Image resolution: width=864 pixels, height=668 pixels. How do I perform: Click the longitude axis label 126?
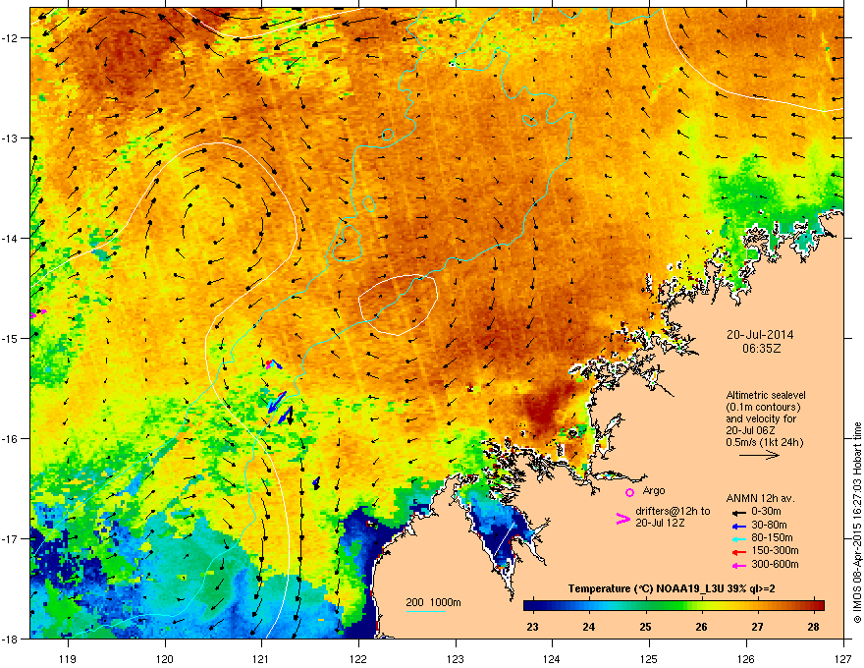coord(746,658)
